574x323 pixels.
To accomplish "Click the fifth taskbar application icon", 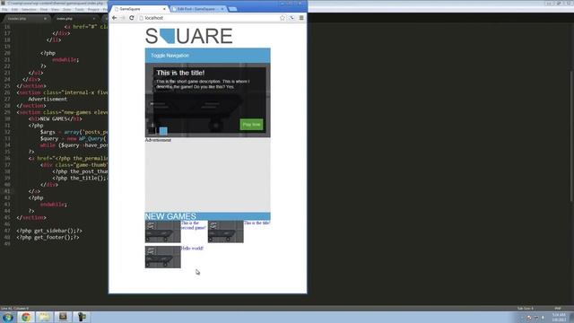I will pyautogui.click(x=82, y=317).
